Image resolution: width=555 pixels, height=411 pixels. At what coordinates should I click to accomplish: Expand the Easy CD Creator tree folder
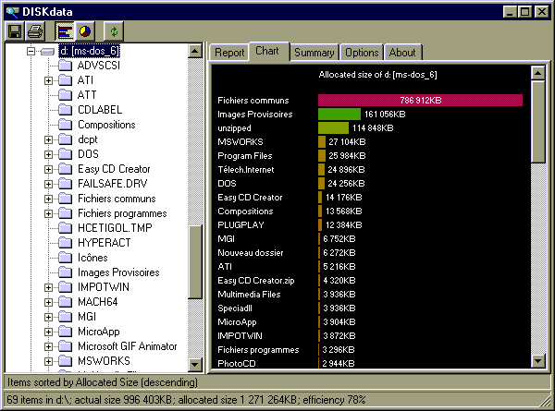point(48,169)
